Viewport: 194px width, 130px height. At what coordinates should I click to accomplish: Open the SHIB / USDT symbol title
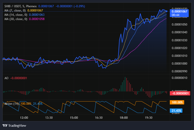point(13,6)
